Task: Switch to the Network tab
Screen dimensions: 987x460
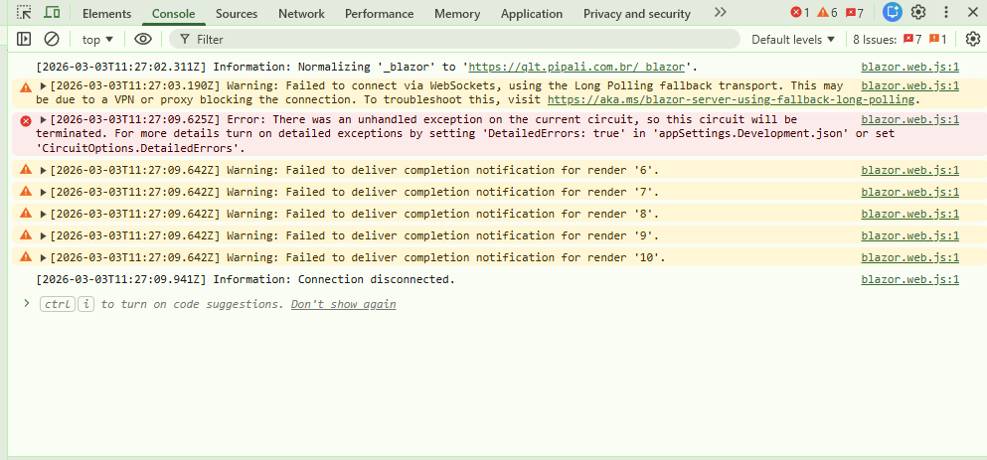Action: [300, 14]
